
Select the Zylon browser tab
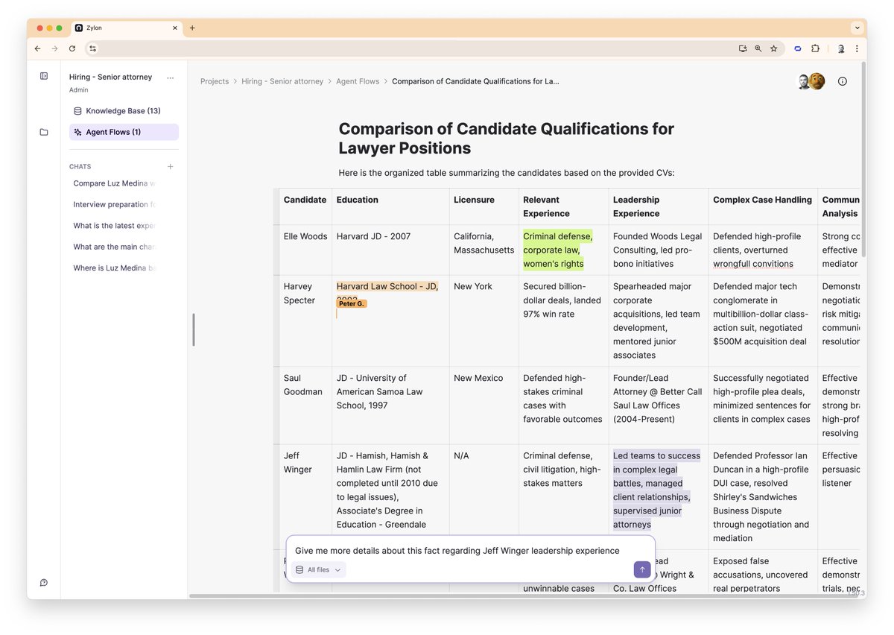(127, 28)
